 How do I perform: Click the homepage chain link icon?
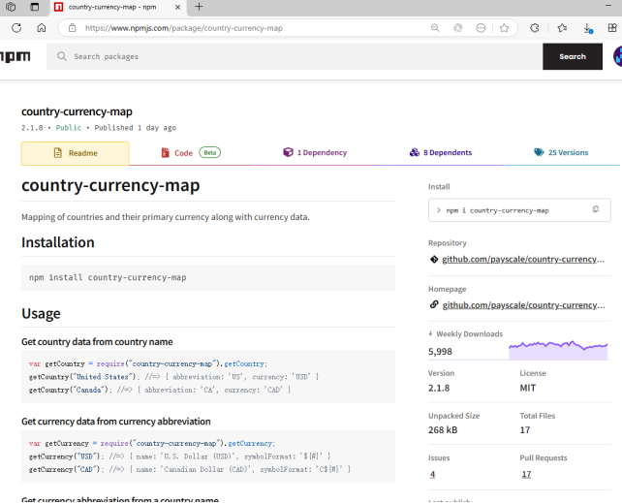pos(434,304)
